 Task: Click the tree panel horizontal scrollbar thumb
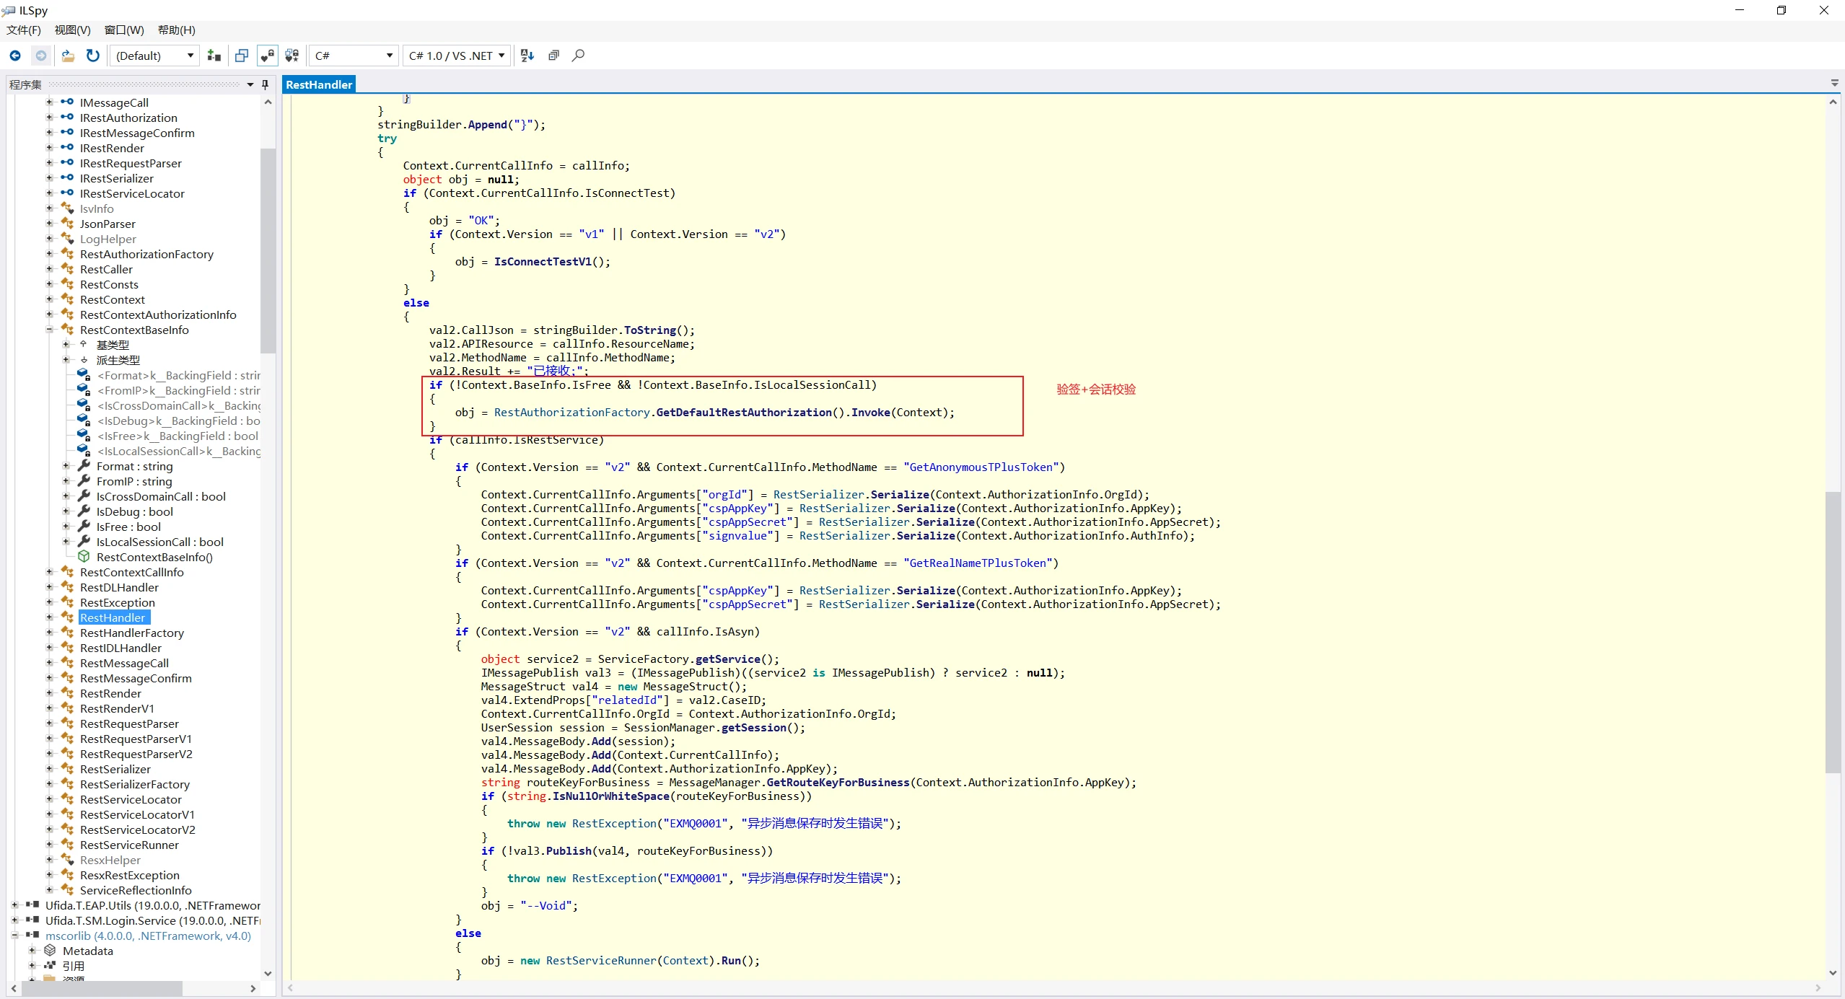(101, 988)
